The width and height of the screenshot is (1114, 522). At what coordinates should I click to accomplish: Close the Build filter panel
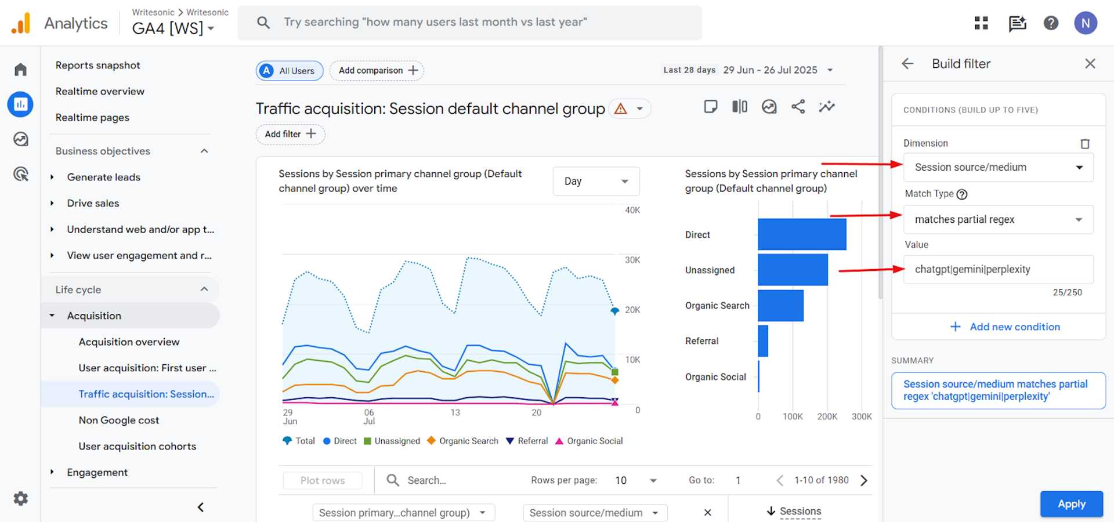pos(1090,64)
